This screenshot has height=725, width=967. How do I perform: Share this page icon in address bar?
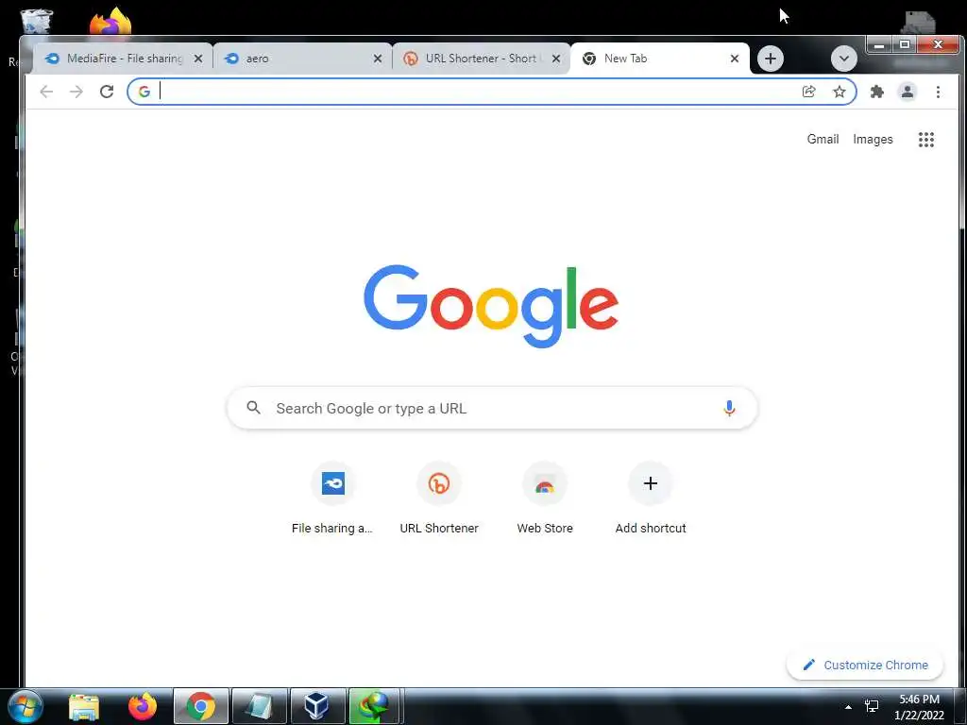808,92
